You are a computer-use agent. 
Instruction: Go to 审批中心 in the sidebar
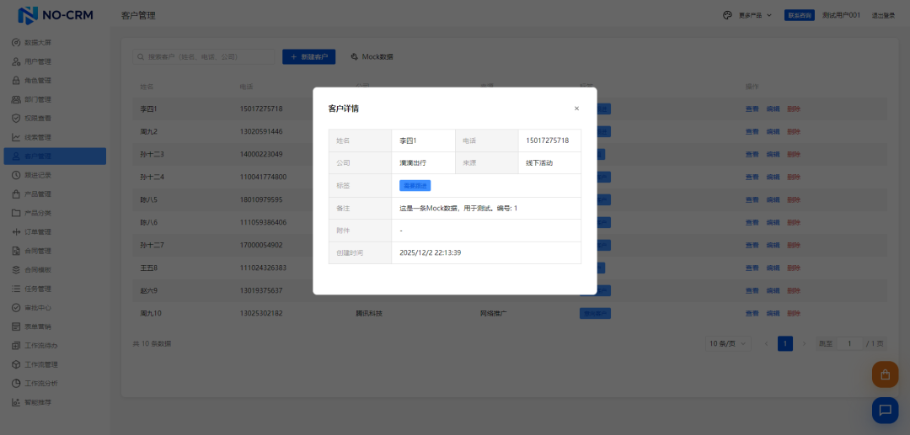click(x=55, y=308)
